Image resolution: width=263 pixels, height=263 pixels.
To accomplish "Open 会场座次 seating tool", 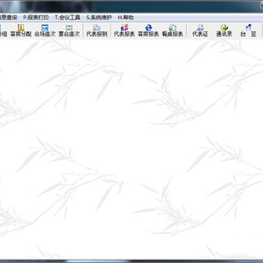I will click(45, 31).
